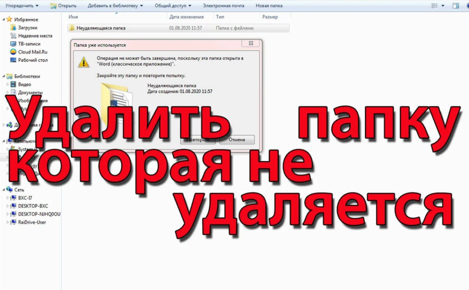This screenshot has width=469, height=290.
Task: Click Новая папка in the toolbar
Action: click(269, 6)
